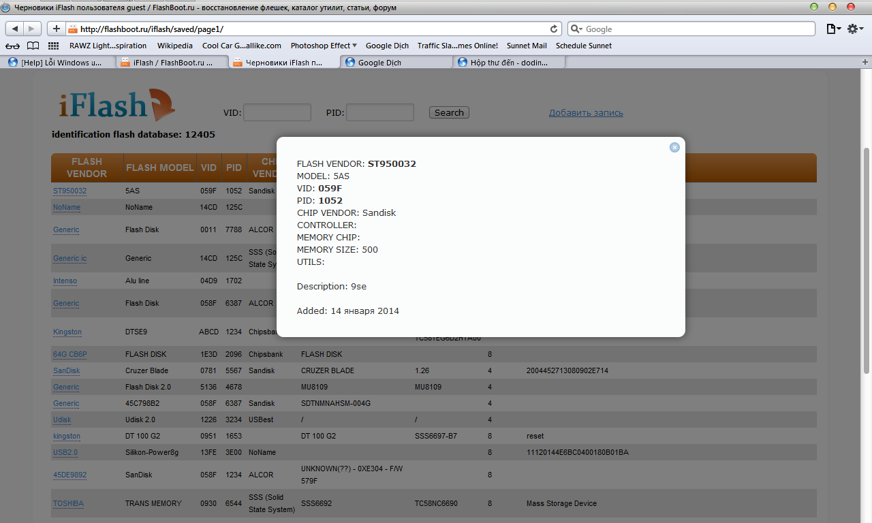Show bookmarks with open book icon
872x523 pixels.
click(33, 46)
